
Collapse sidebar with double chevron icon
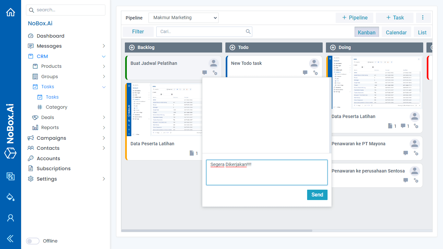tap(11, 239)
